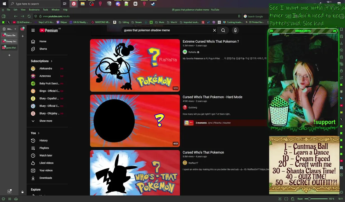Viewport: 345px width, 202px height.
Task: Click the Search Google field
Action: point(256,17)
